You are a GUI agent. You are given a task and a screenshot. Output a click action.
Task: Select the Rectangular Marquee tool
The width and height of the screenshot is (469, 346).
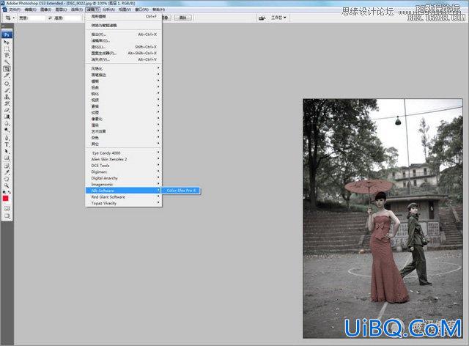tap(7, 49)
